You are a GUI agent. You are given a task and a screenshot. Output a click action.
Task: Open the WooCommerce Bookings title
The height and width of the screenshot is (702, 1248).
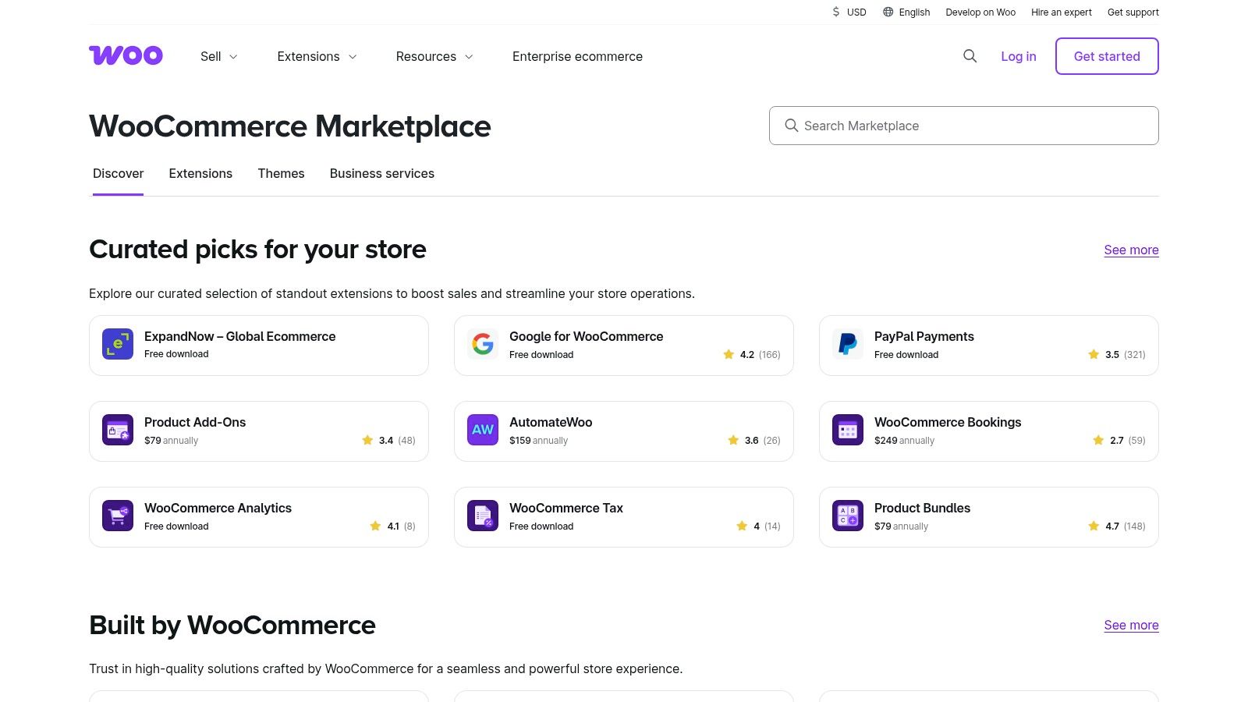click(948, 422)
